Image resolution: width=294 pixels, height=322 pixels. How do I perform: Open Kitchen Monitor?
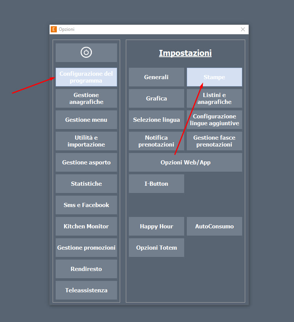[86, 226]
